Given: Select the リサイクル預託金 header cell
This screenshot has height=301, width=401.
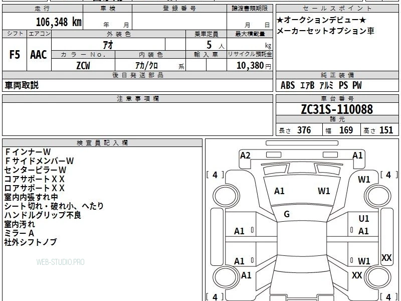Looking at the screenshot, I should (250, 55).
